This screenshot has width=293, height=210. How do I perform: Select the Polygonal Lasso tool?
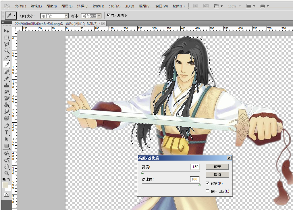tap(7, 44)
